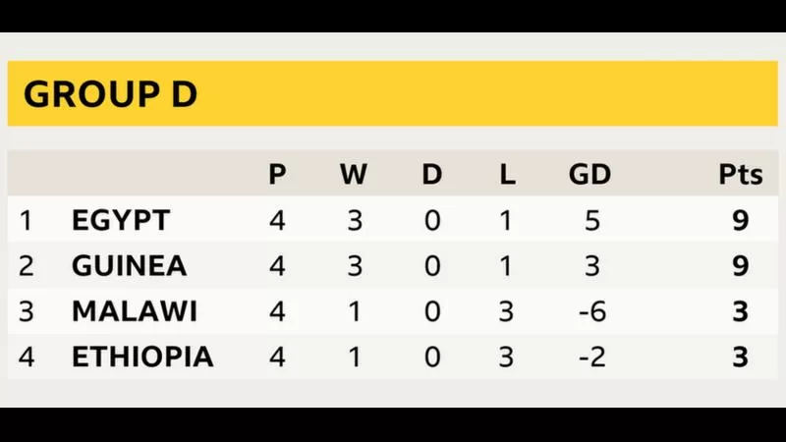Sort by the Pts column header
The image size is (786, 442).
pyautogui.click(x=740, y=175)
